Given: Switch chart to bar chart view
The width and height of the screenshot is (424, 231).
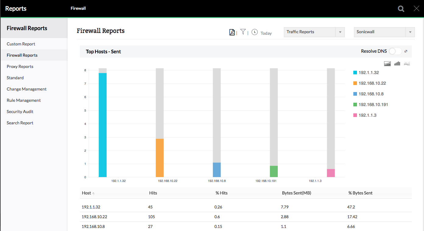Looking at the screenshot, I should [397, 64].
